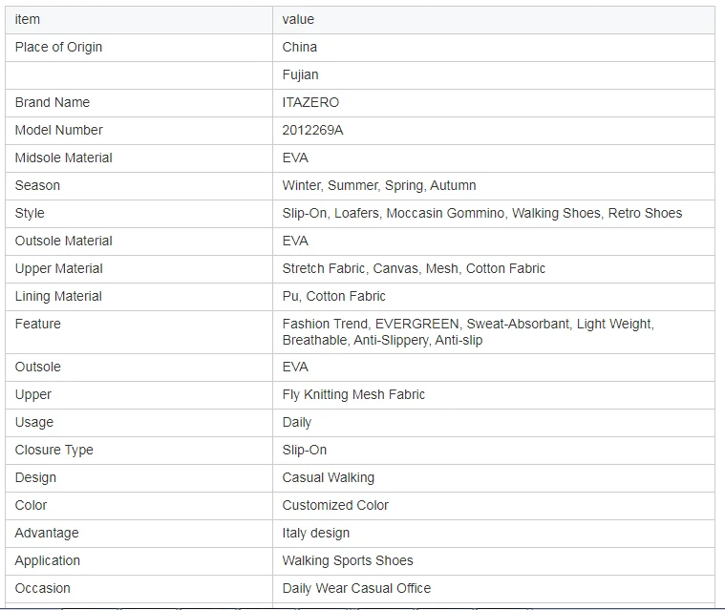This screenshot has height=610, width=725.
Task: Select the Place of Origin label
Action: coord(58,47)
